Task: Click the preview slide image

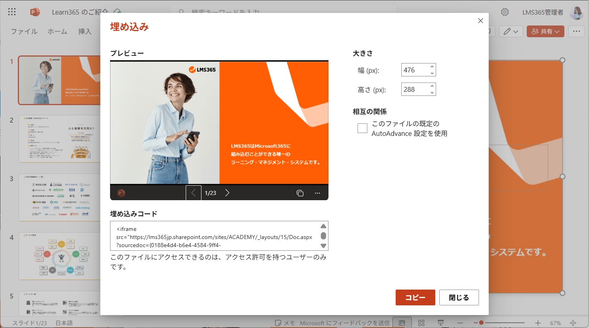Action: pos(219,123)
